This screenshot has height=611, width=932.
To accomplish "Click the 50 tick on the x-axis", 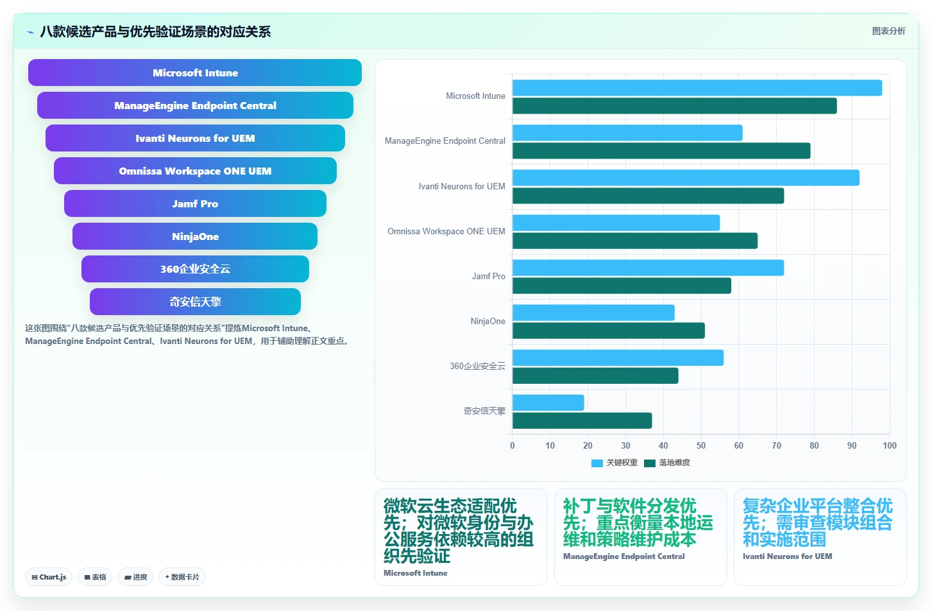I will point(701,445).
